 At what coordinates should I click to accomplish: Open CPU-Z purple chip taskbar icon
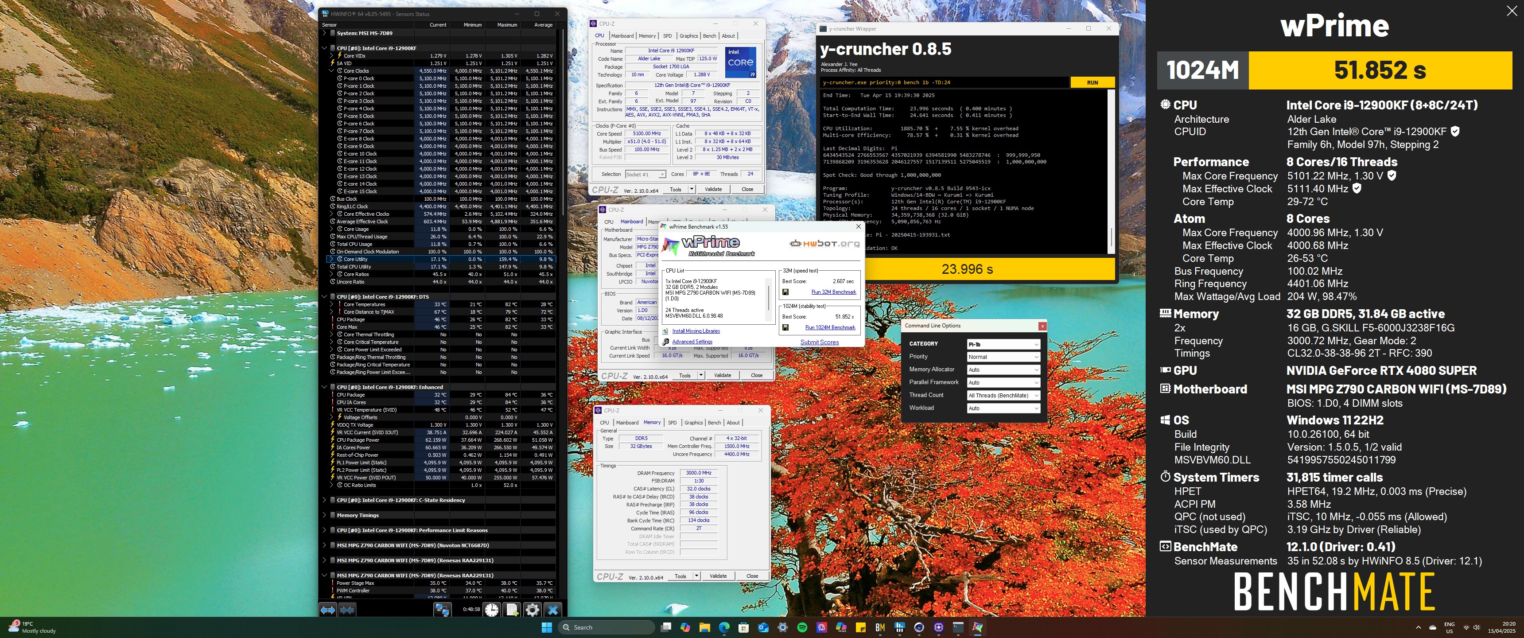(x=938, y=627)
